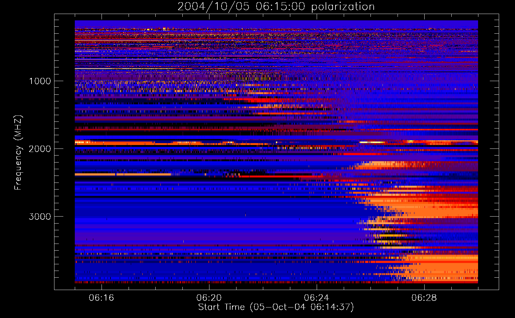Select the 06:20 time tick label
This screenshot has width=515, height=318.
pyautogui.click(x=209, y=298)
